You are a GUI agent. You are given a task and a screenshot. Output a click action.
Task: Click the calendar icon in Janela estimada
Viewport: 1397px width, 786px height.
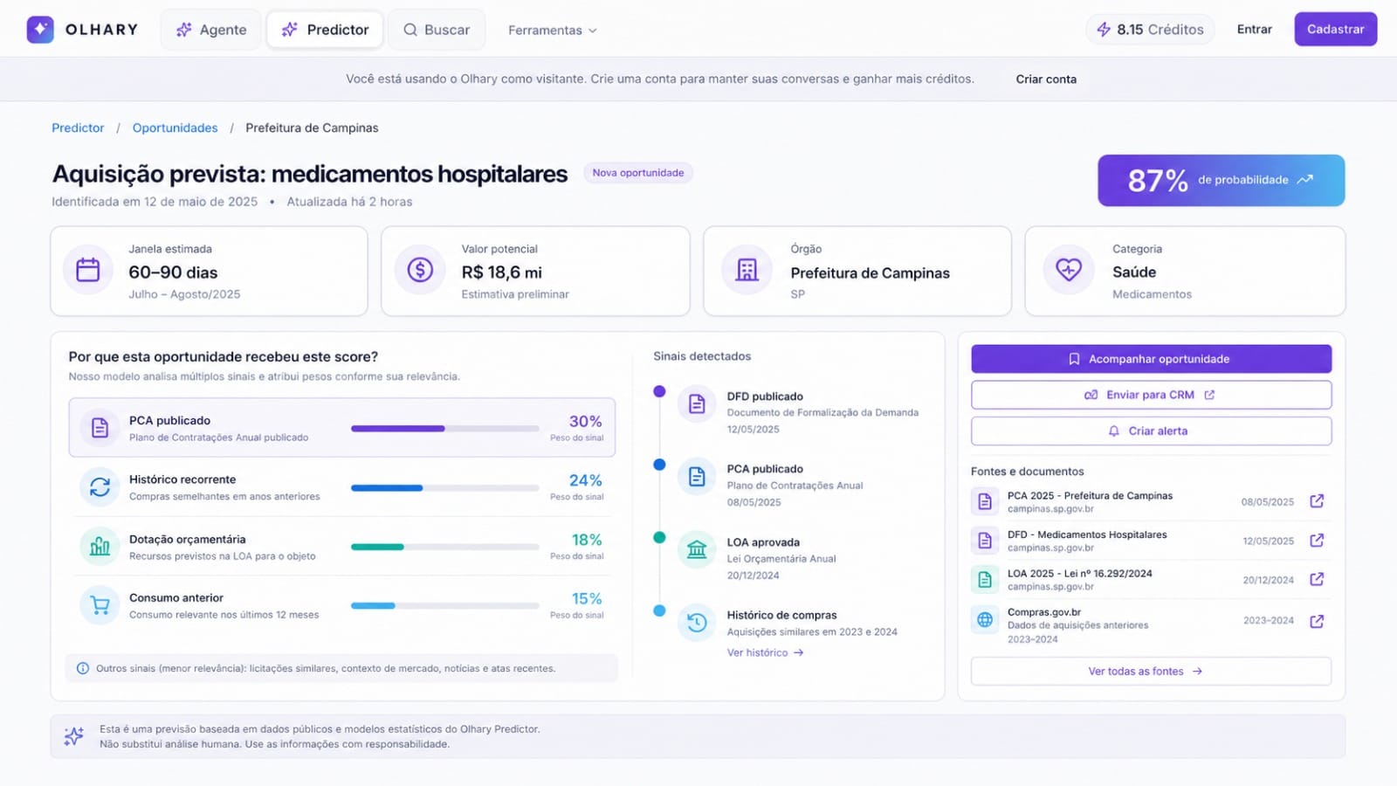[x=88, y=270]
